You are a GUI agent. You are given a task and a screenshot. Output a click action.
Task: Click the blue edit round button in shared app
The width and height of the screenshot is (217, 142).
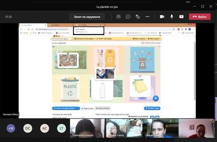[x=156, y=98]
